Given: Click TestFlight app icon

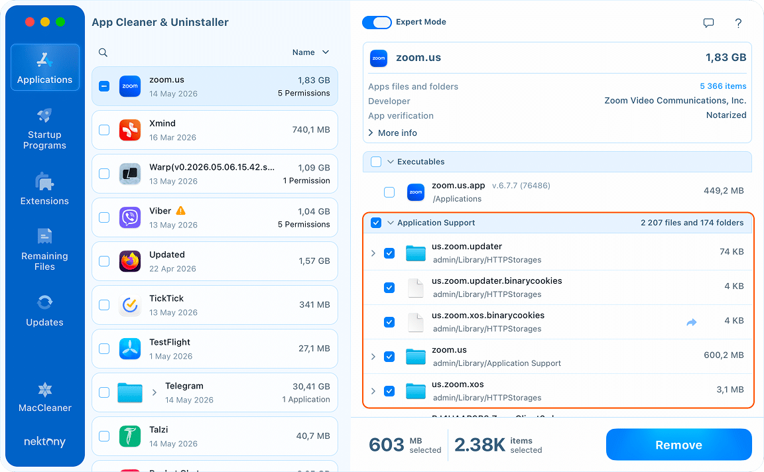Looking at the screenshot, I should (x=130, y=349).
